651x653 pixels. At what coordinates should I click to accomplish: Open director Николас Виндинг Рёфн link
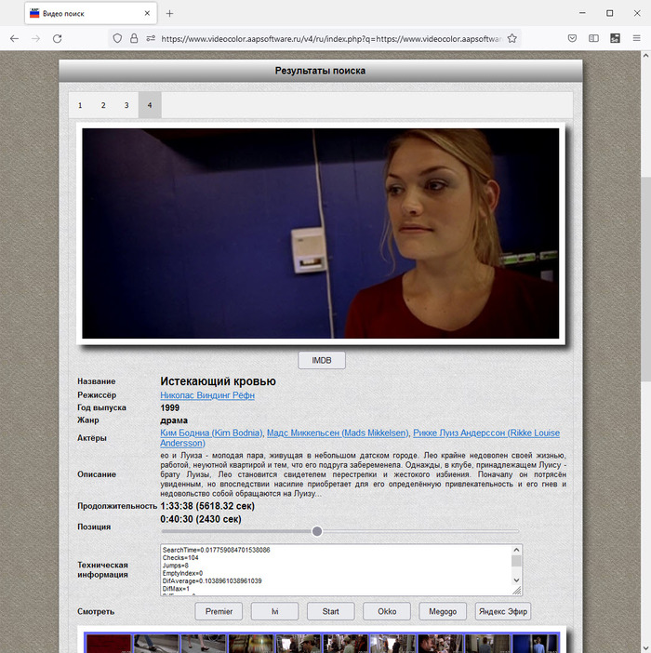click(x=206, y=395)
